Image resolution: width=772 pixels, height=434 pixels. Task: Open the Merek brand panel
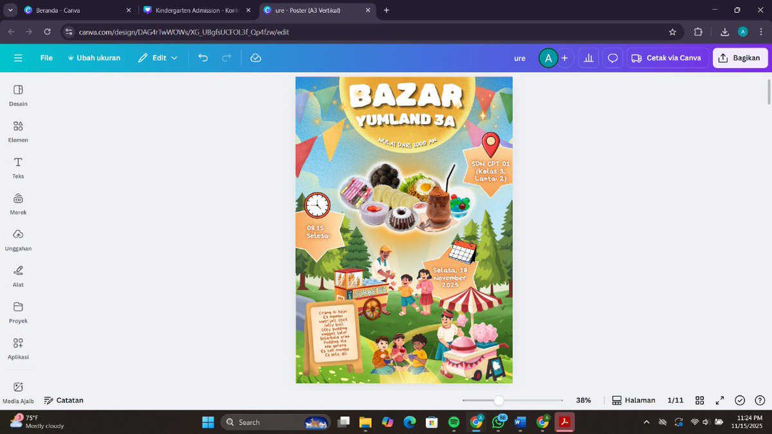pos(18,203)
